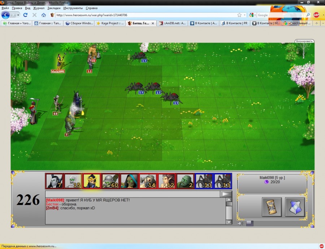325x249 pixels.
Task: Send the chat message with the arrow button
Action: point(226,194)
